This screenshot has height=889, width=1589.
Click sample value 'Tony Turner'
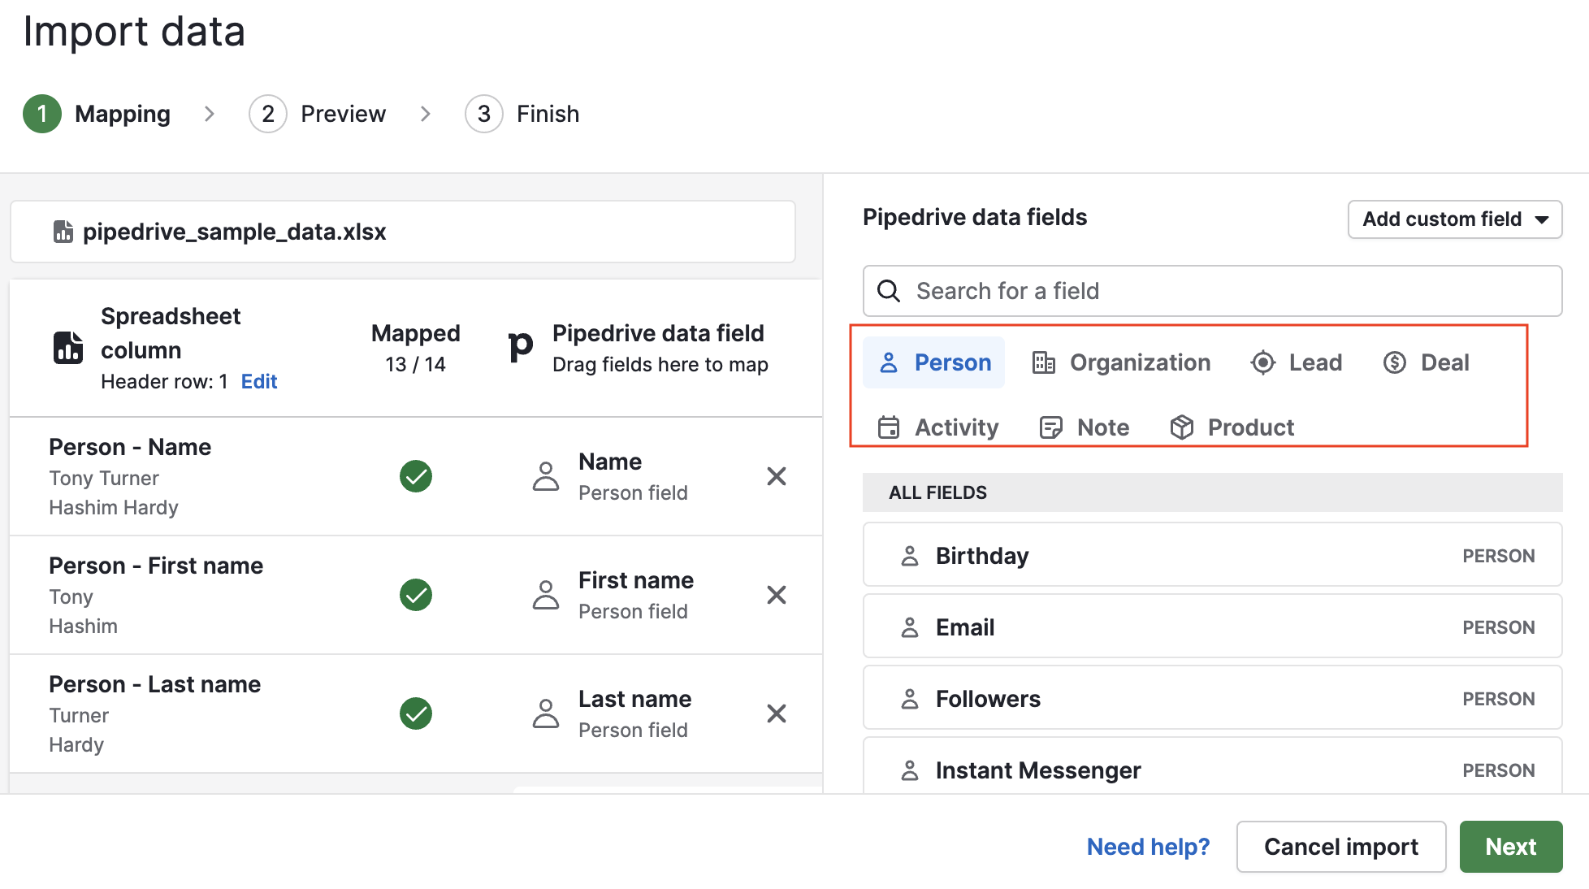coord(104,479)
